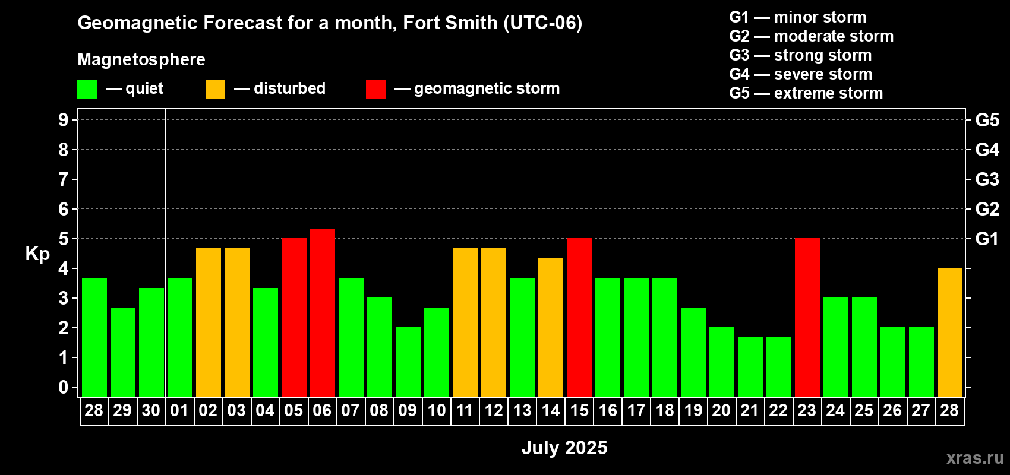Click date label '18' on the axis
This screenshot has width=1010, height=475.
click(664, 411)
